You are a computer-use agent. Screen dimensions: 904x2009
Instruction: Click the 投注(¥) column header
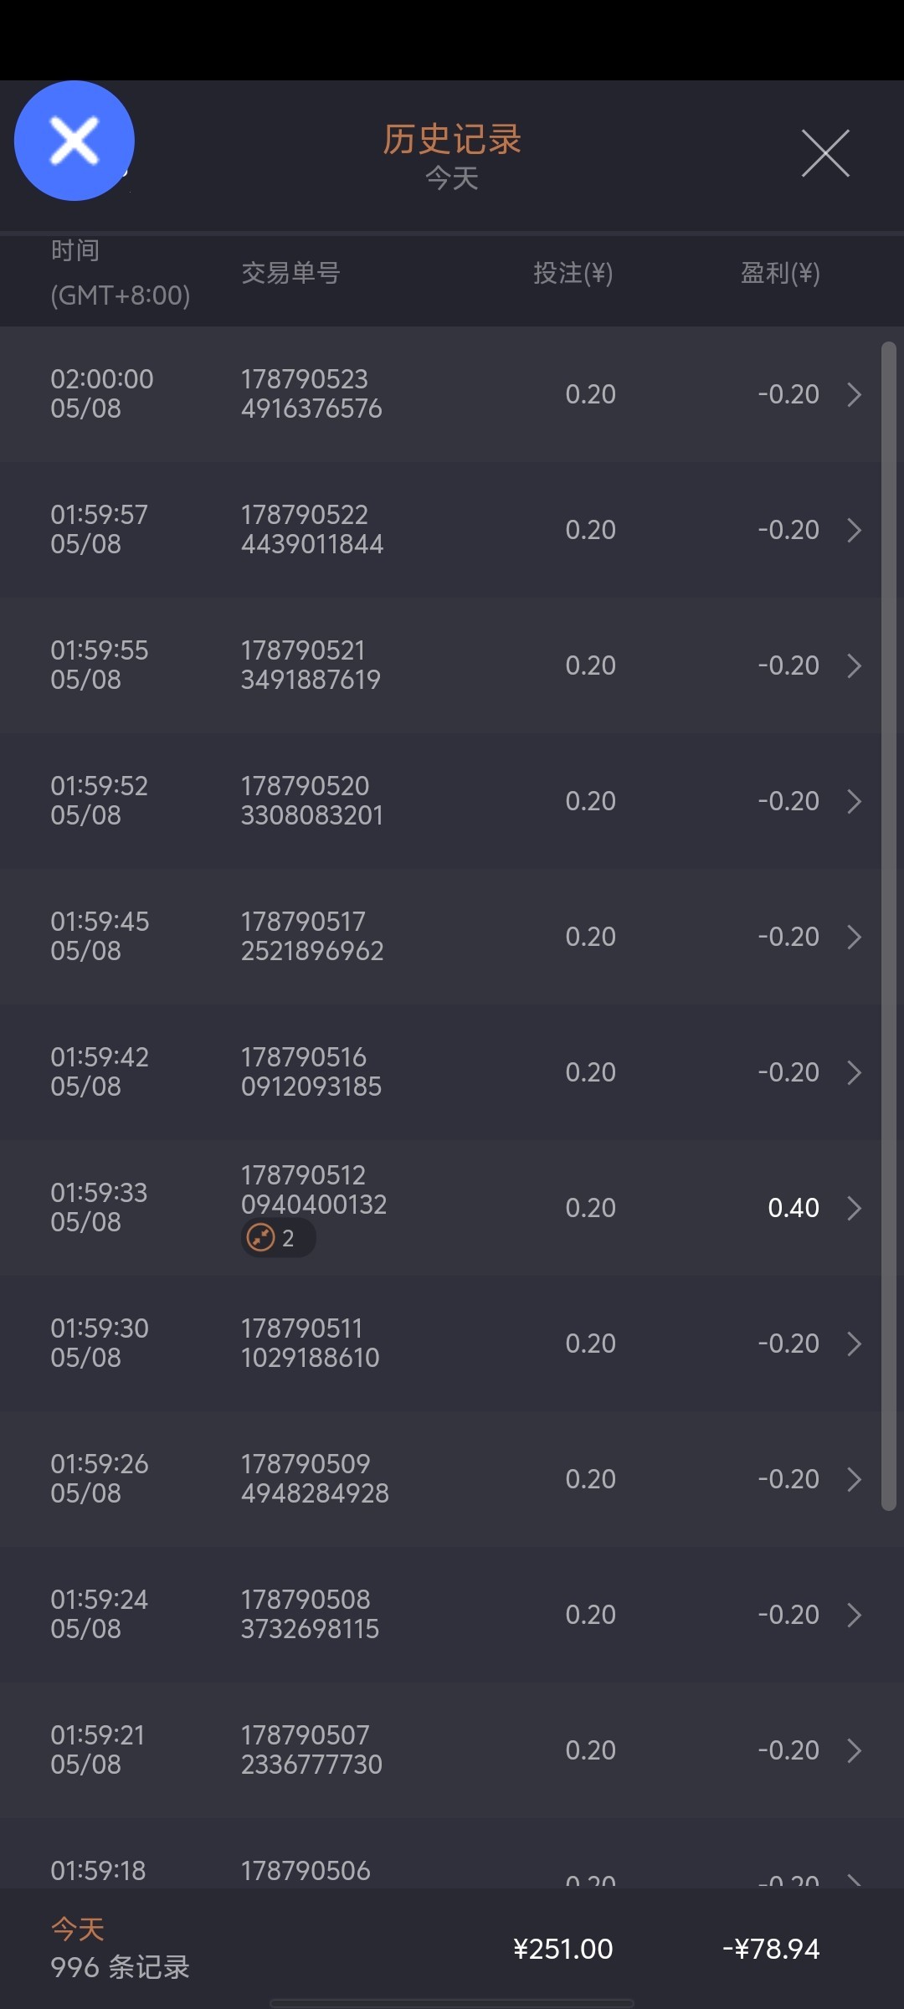573,273
